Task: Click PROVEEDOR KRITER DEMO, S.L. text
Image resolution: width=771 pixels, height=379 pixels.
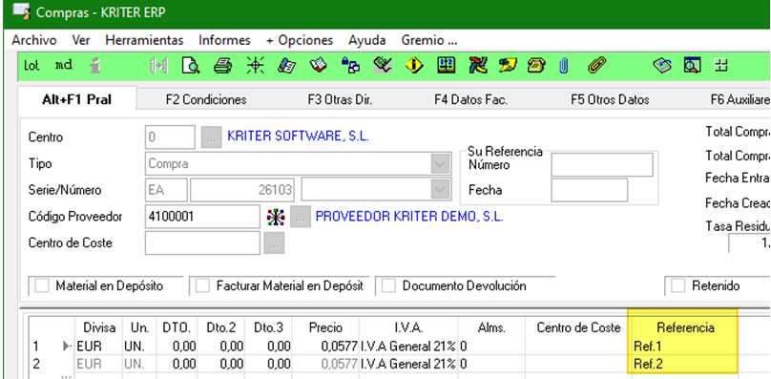Action: tap(409, 216)
